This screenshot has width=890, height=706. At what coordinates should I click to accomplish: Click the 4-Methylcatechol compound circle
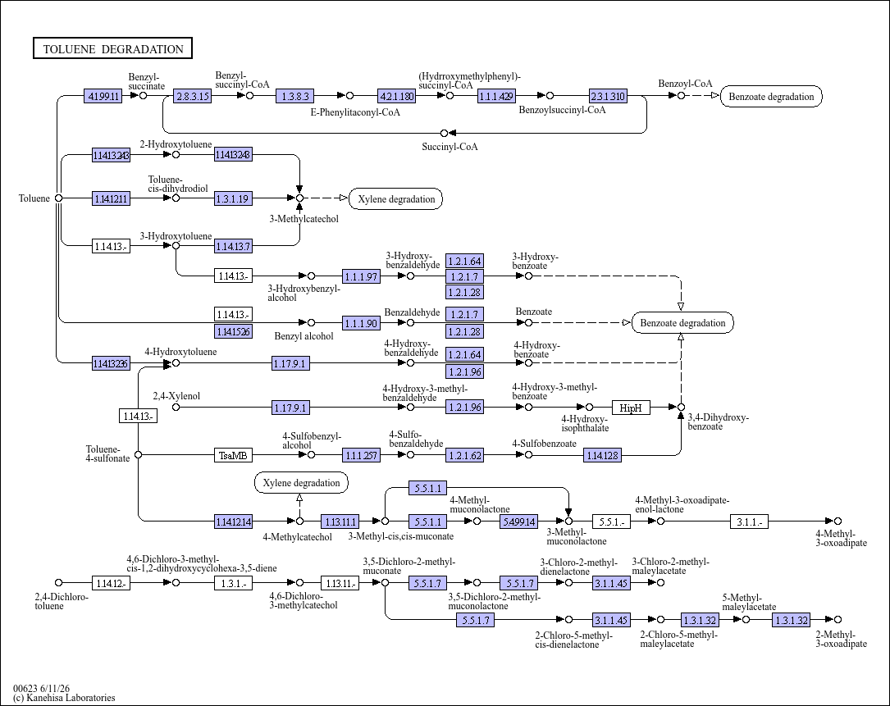pyautogui.click(x=299, y=521)
